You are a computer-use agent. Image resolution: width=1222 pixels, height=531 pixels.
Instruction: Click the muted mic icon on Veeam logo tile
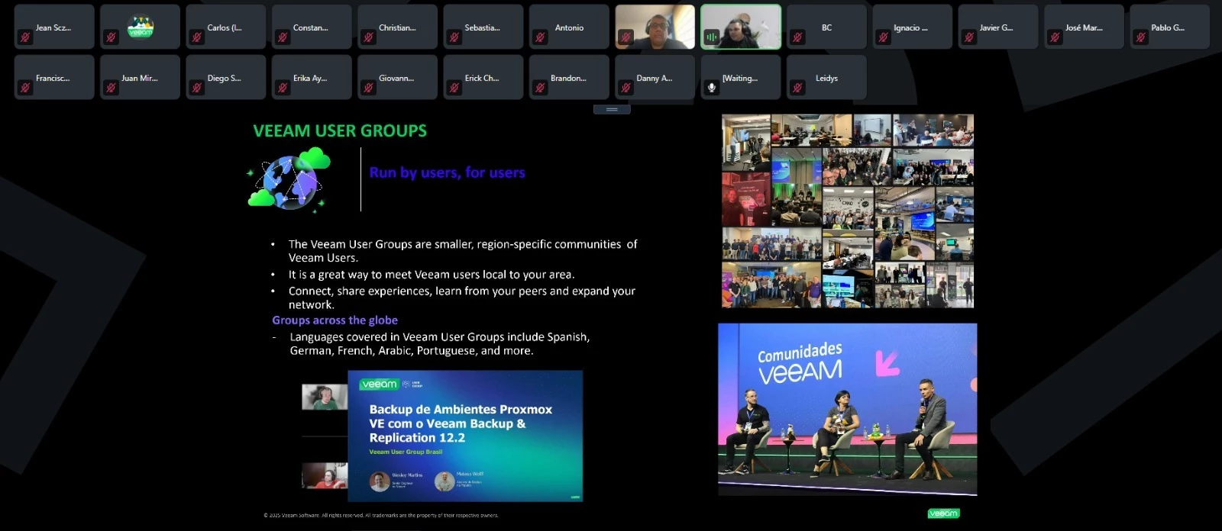coord(111,37)
